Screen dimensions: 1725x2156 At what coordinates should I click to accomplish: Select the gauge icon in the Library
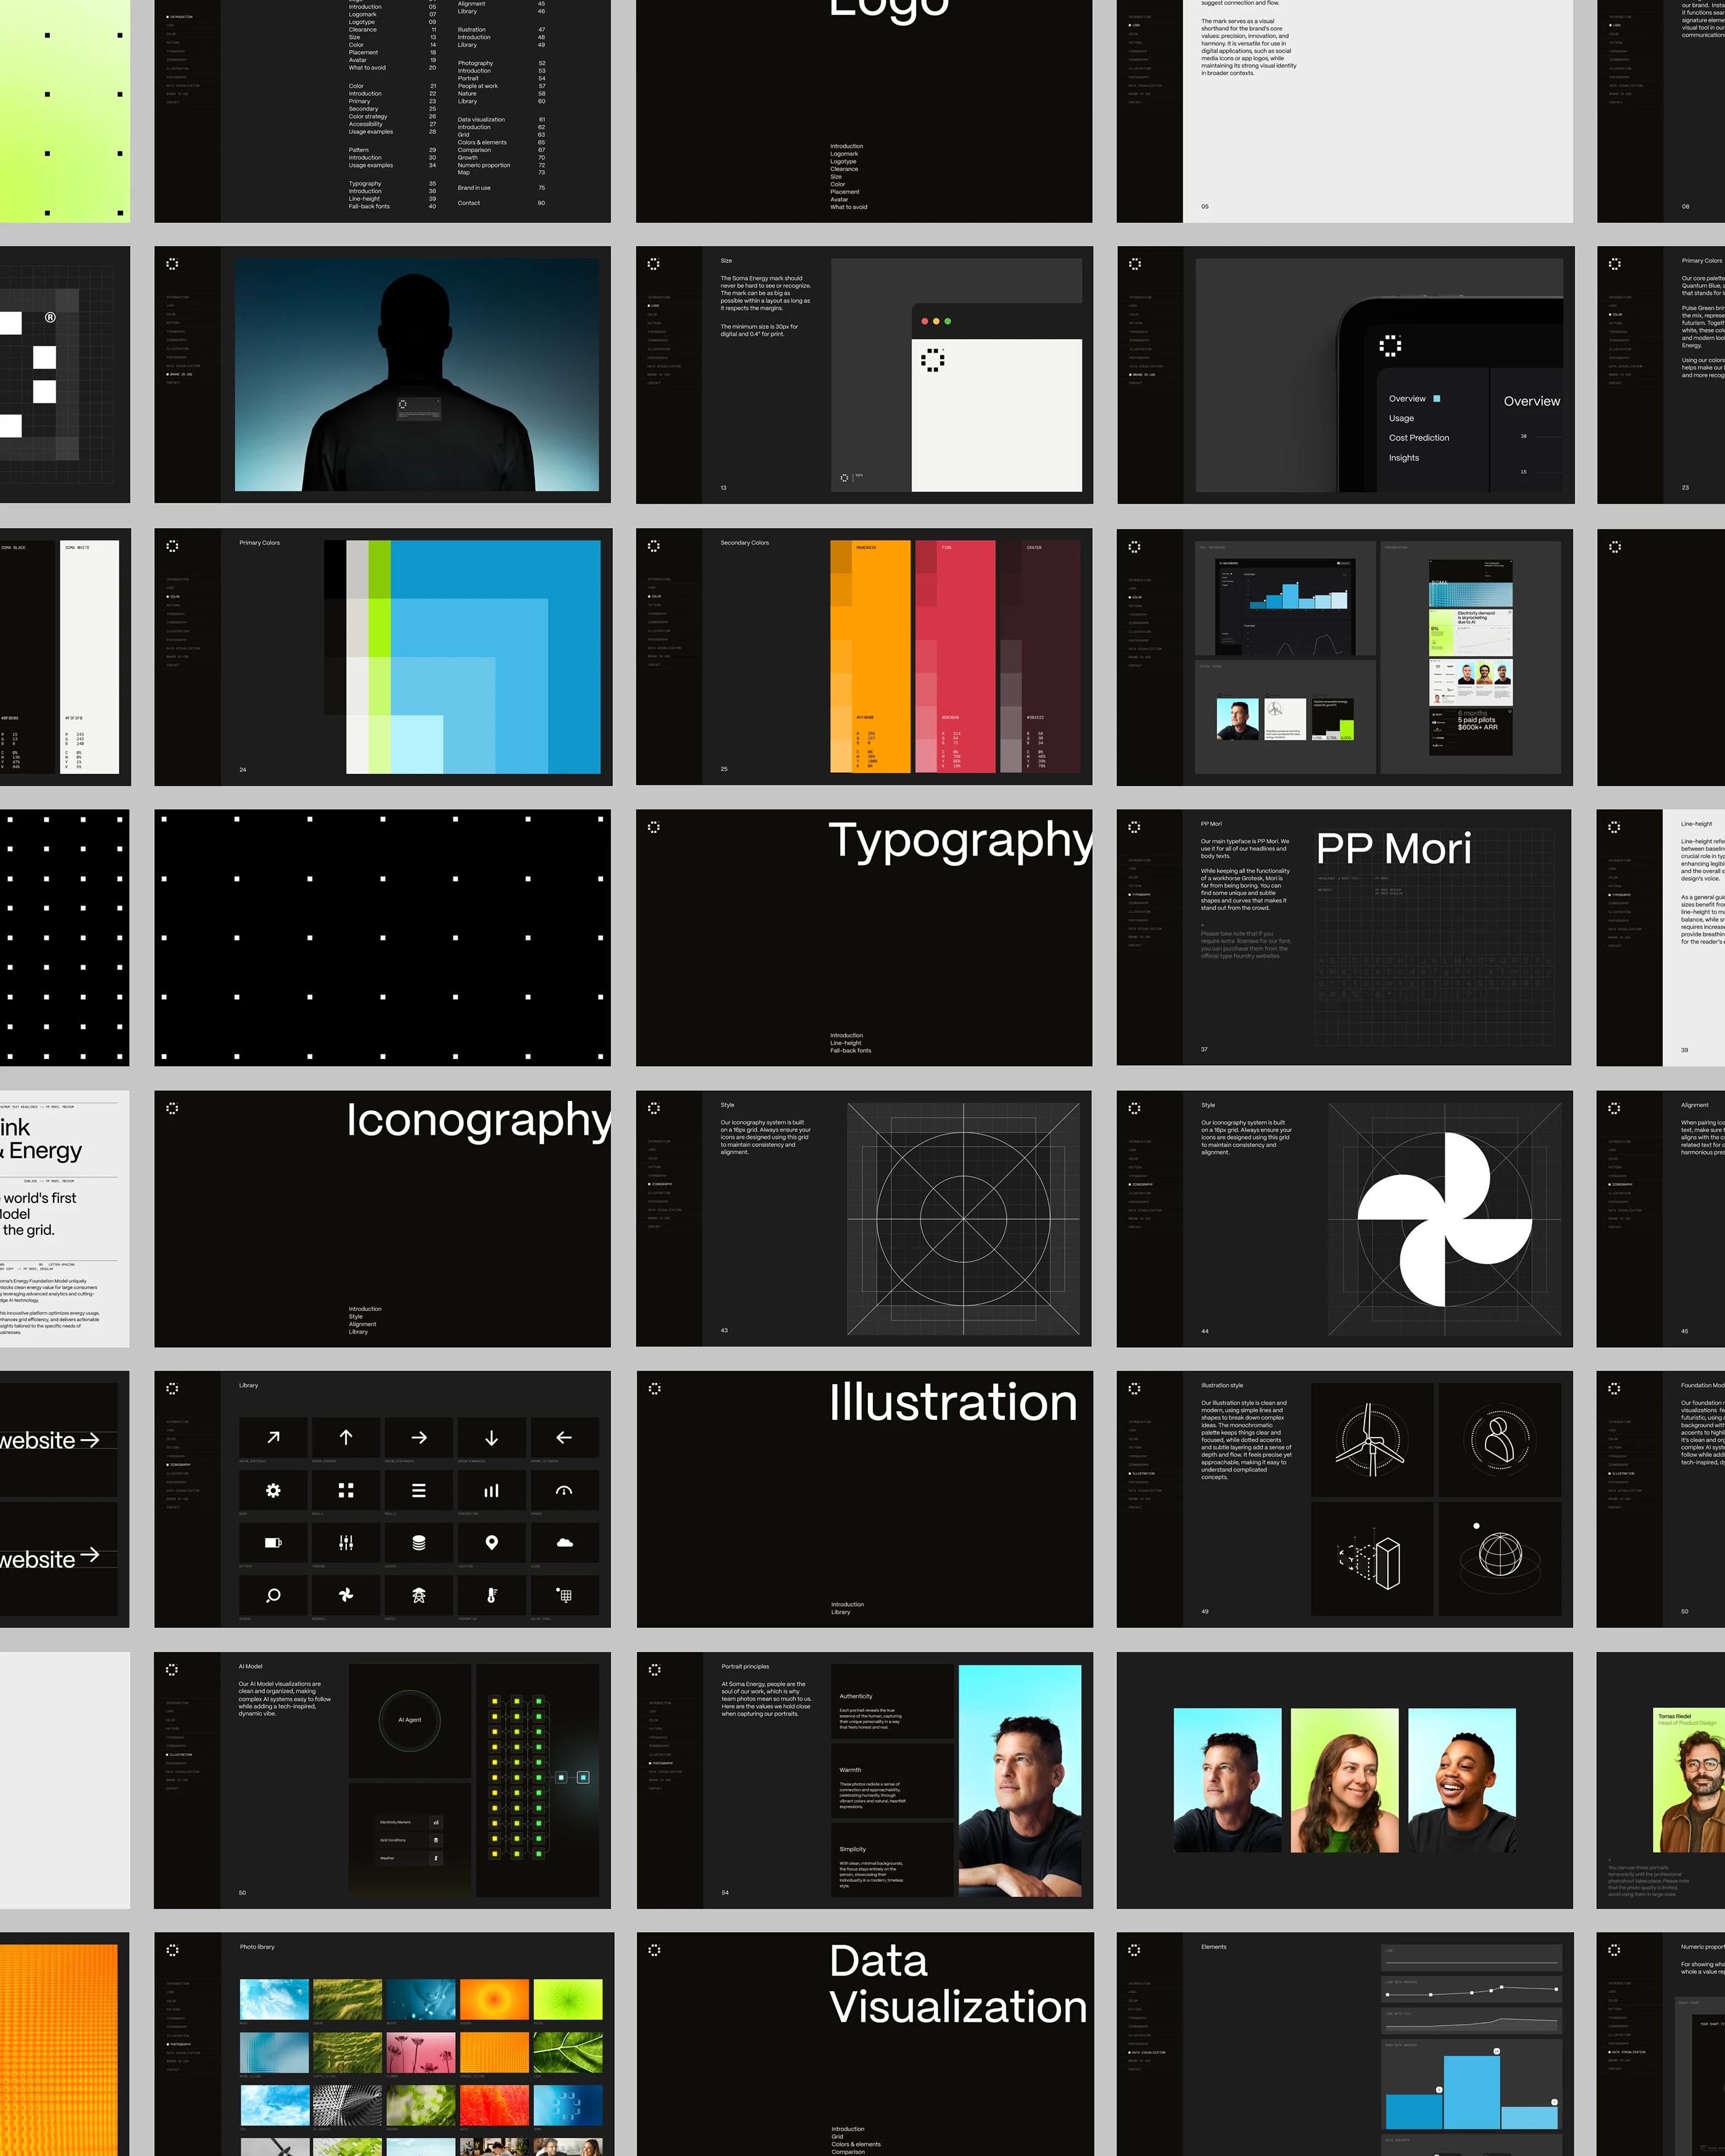tap(565, 1490)
